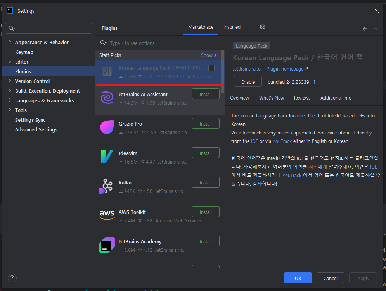Image resolution: width=386 pixels, height=291 pixels.
Task: Go back with the left arrow
Action: click(x=365, y=29)
